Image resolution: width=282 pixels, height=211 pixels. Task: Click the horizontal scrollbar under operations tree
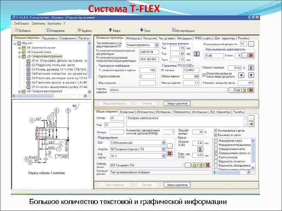tap(50, 96)
